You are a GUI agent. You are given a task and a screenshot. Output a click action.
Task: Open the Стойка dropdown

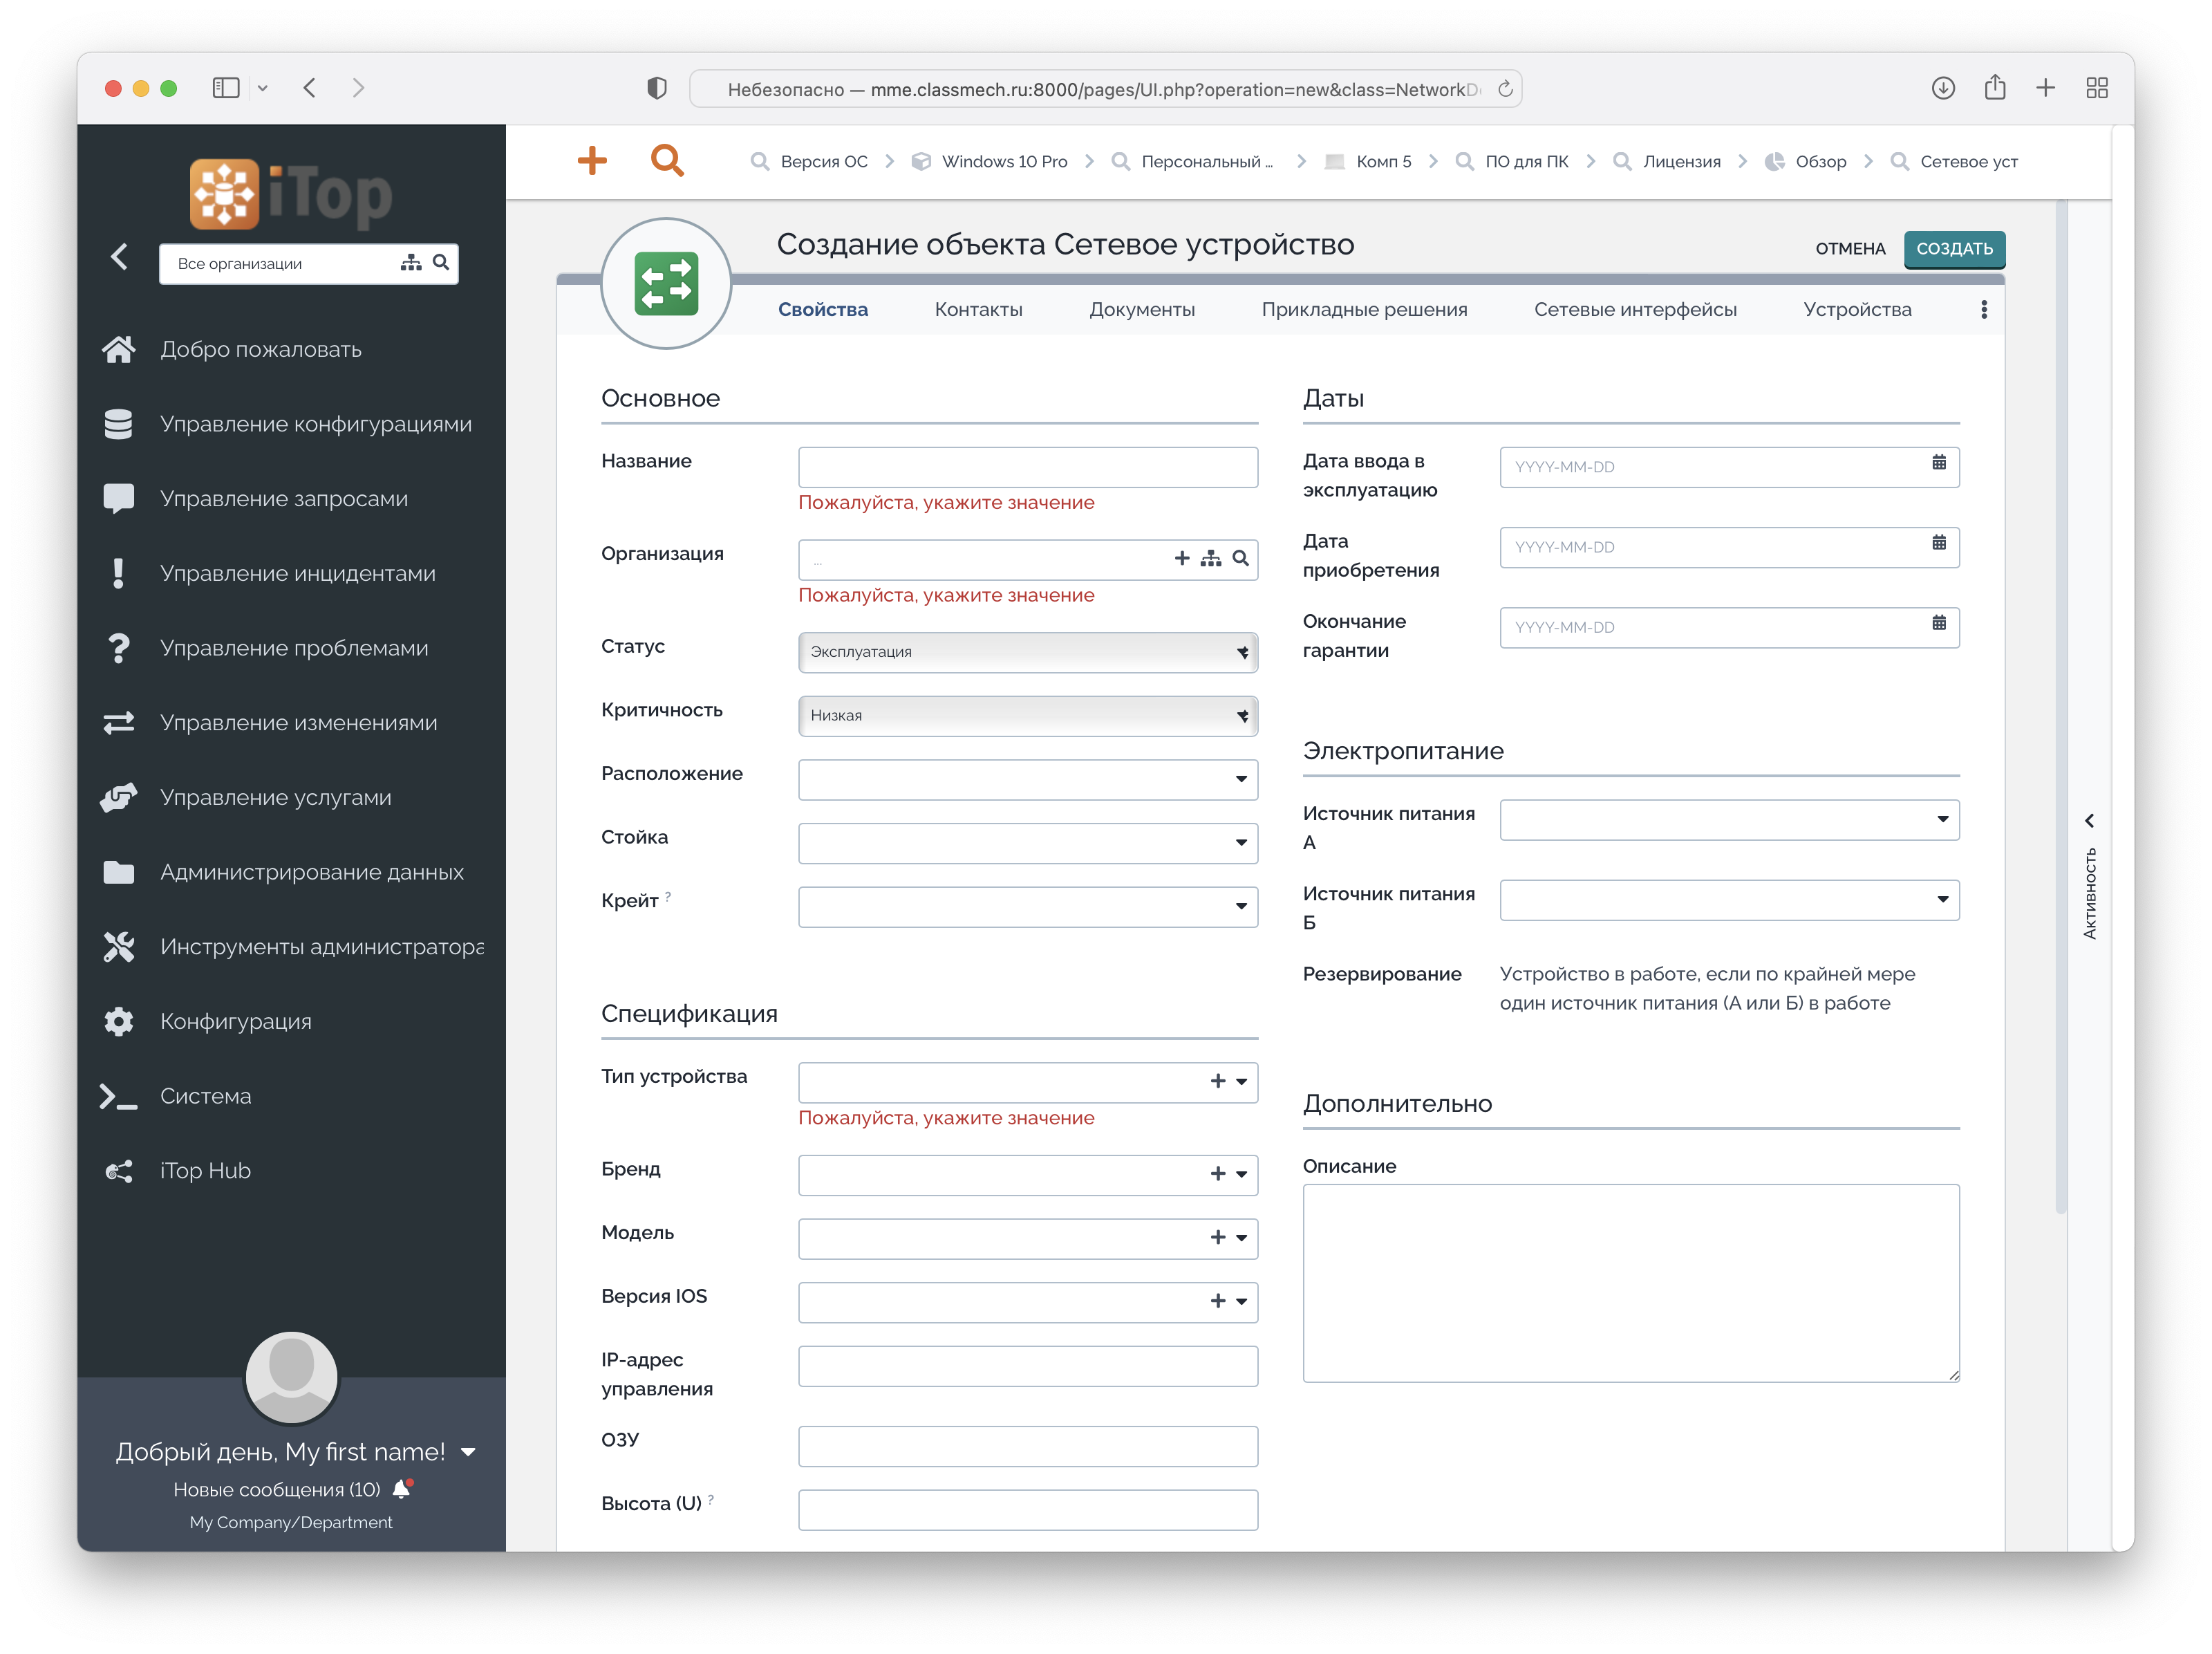1028,842
